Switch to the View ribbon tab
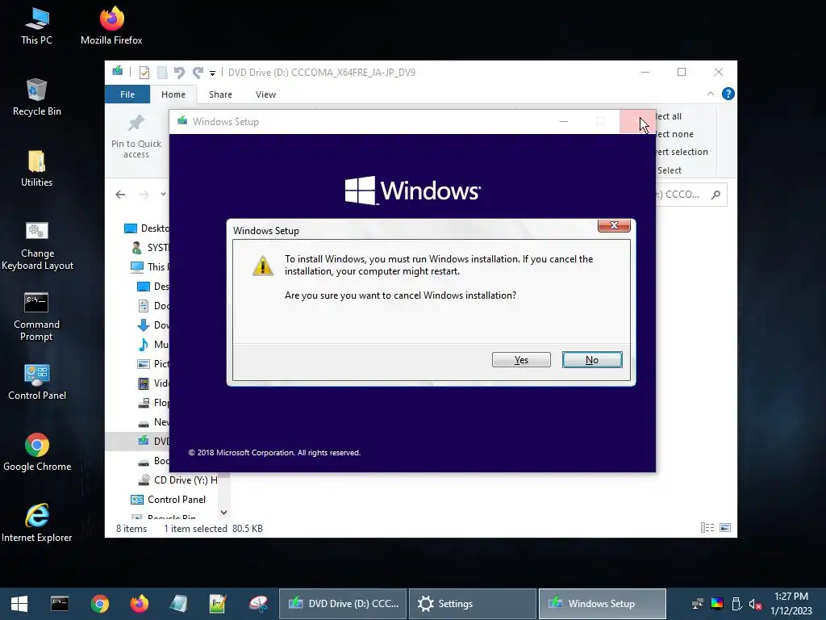This screenshot has height=620, width=826. pos(265,94)
